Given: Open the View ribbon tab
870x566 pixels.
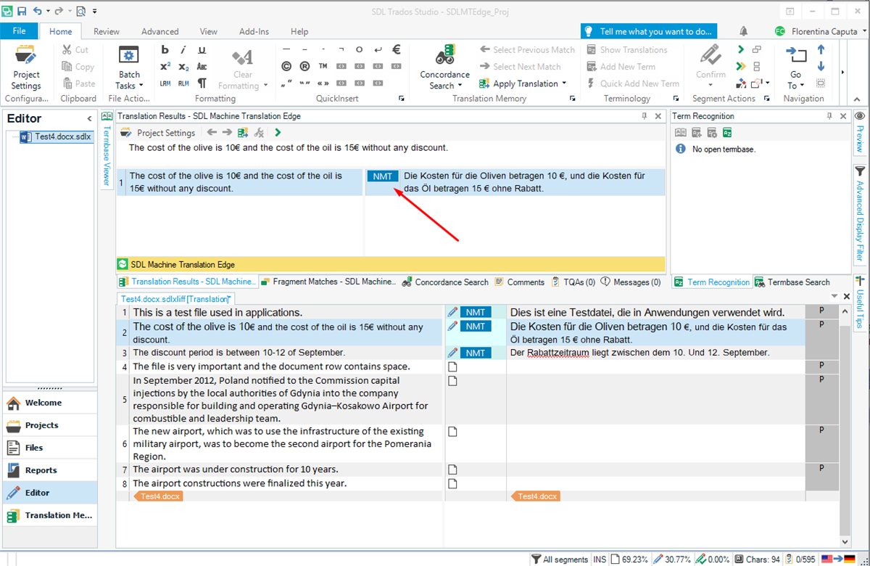Looking at the screenshot, I should click(209, 31).
